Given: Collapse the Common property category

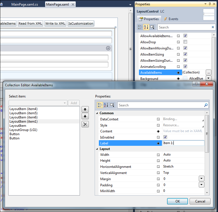Looking at the screenshot, I should click(97, 113).
